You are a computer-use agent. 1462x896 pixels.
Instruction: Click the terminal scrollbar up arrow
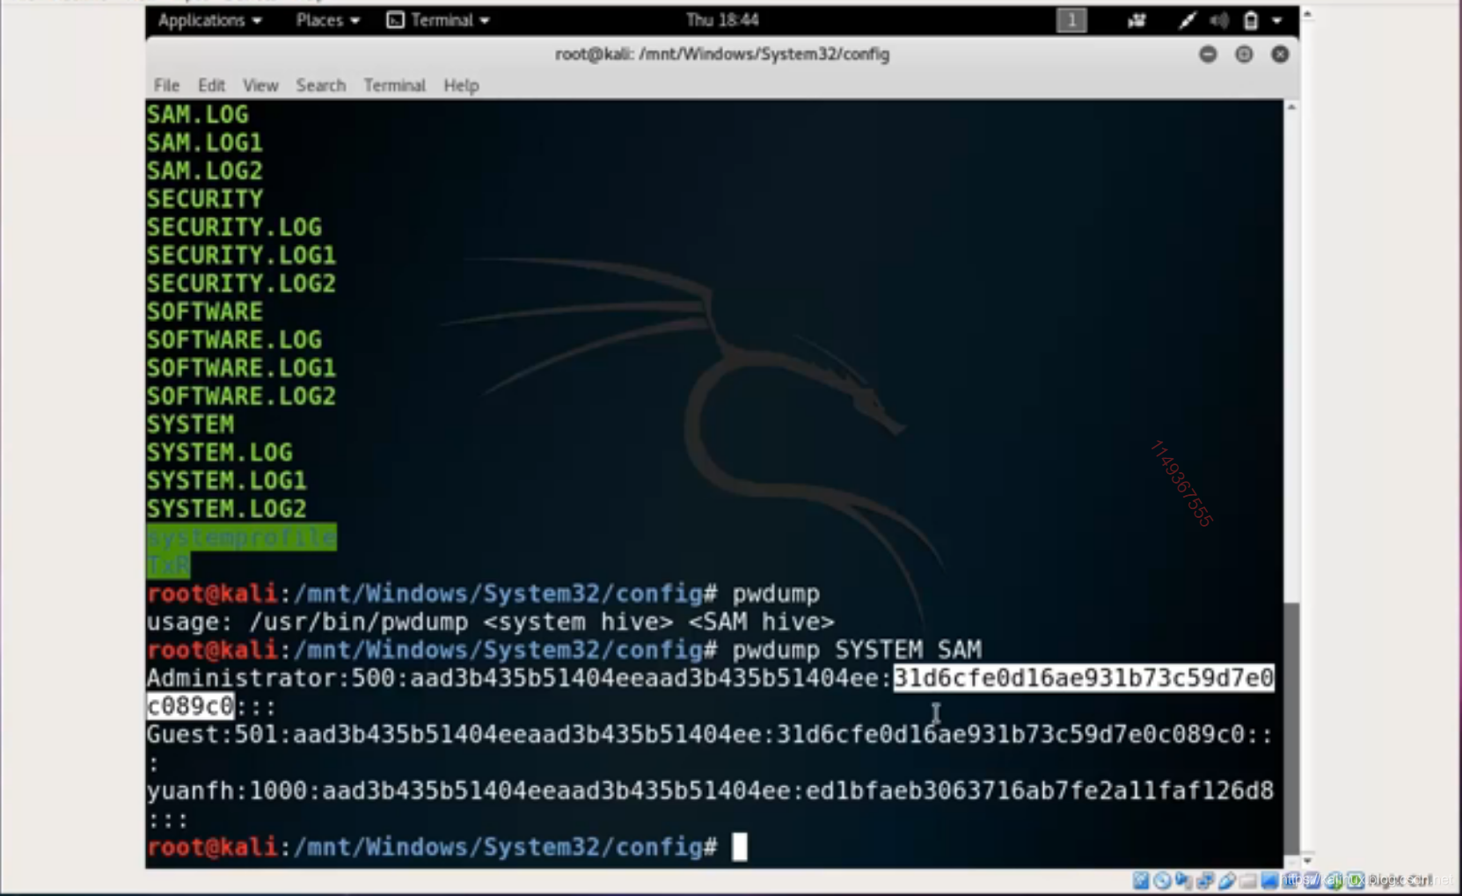1291,107
